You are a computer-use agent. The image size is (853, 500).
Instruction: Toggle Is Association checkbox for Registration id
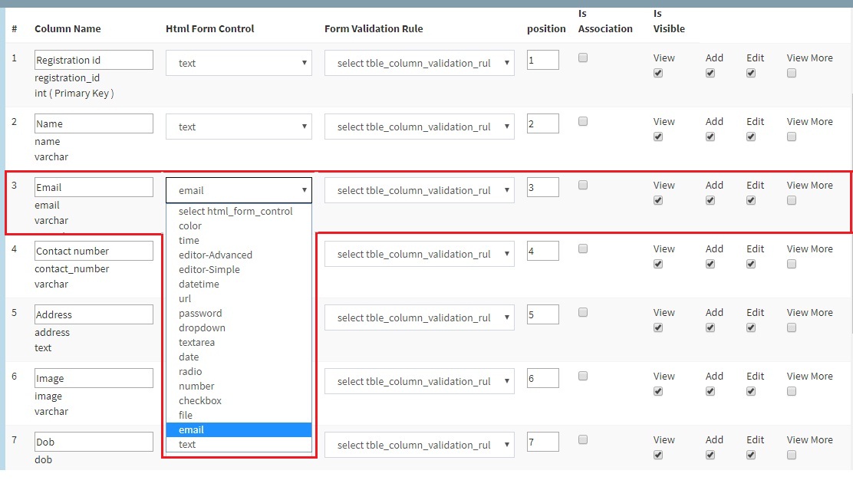point(583,58)
